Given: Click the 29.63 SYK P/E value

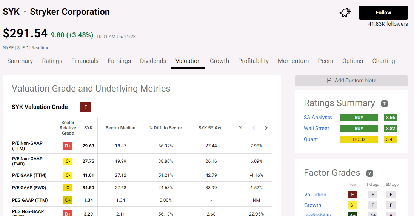Looking at the screenshot, I should (88, 146).
